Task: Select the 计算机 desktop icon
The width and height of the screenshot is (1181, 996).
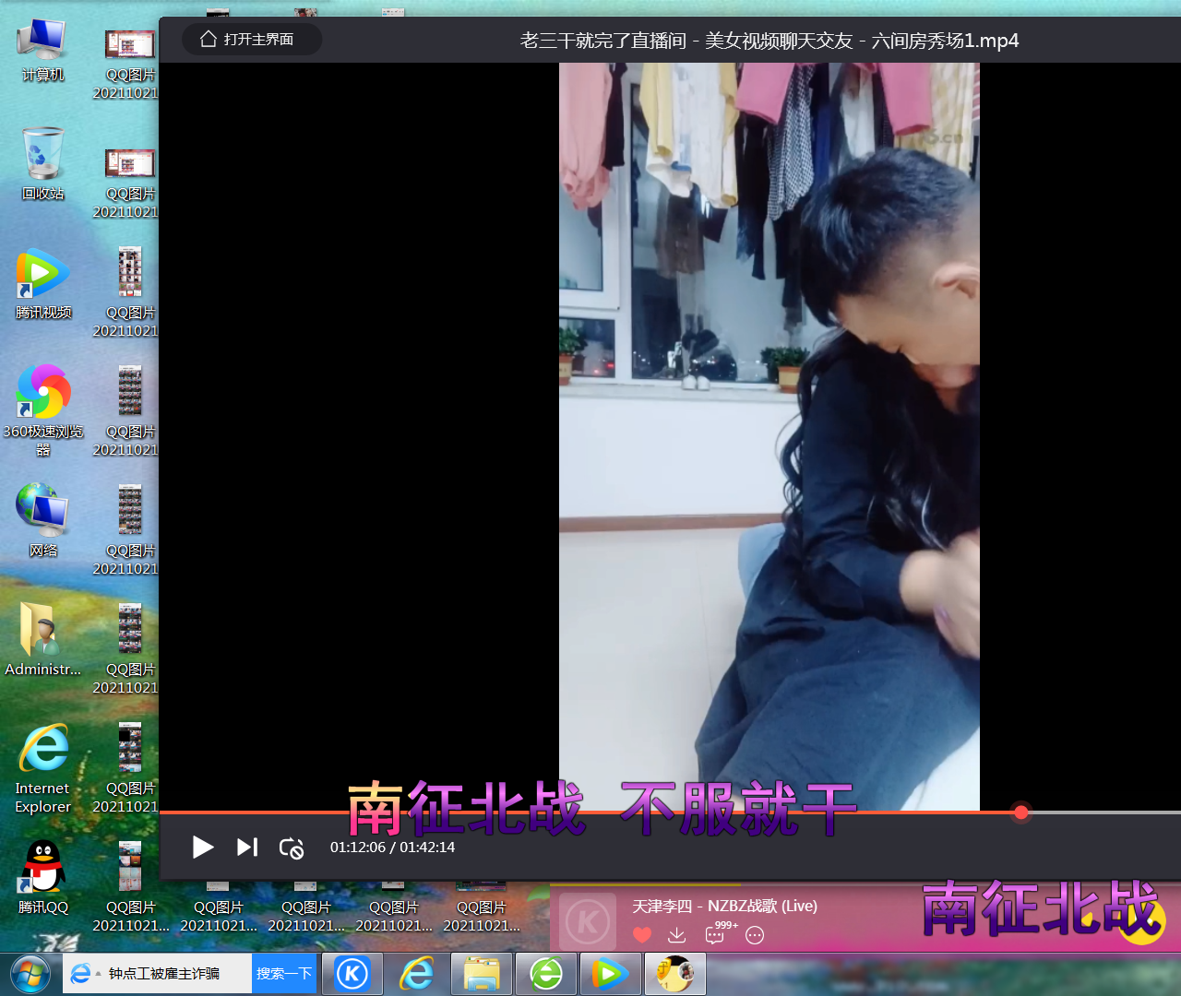Action: [42, 51]
